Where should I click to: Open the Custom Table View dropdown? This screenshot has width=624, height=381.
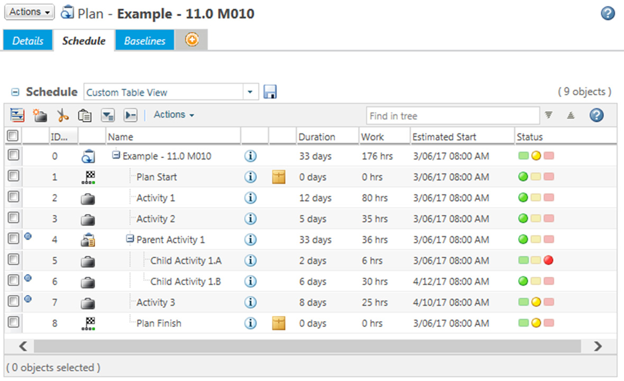(x=250, y=92)
